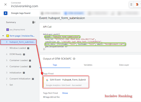
Task: Select the Summary entry in sidebar
Action: coord(11,22)
